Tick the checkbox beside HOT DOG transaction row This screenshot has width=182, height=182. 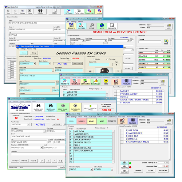(122, 130)
